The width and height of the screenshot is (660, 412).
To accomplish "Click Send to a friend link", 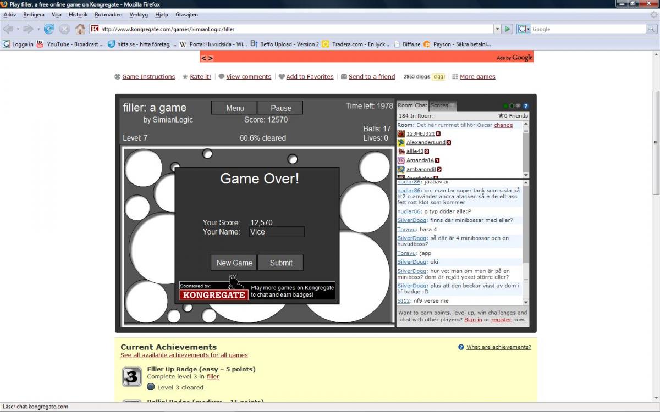I will 372,77.
